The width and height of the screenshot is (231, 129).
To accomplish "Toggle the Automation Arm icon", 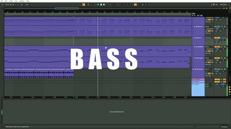I will (x=110, y=5).
